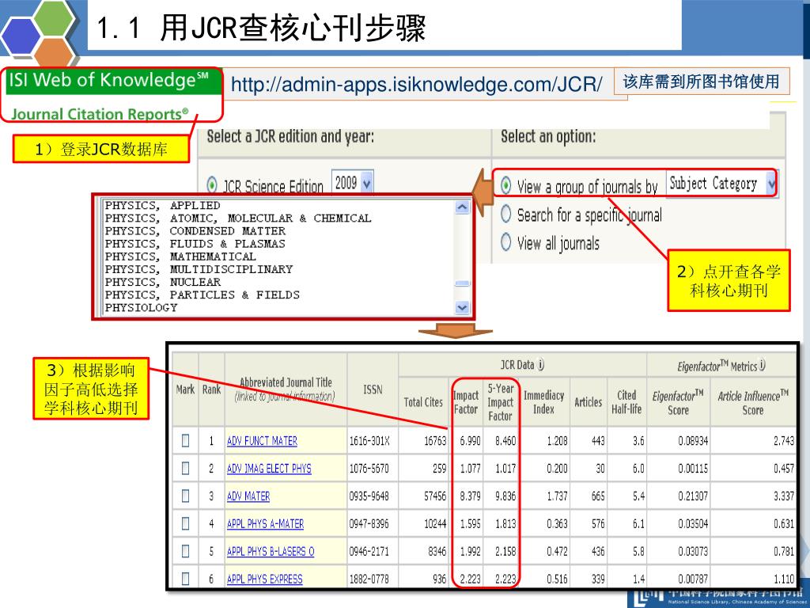
Task: Click the Eigenfactor Metrics info icon
Action: pyautogui.click(x=762, y=364)
